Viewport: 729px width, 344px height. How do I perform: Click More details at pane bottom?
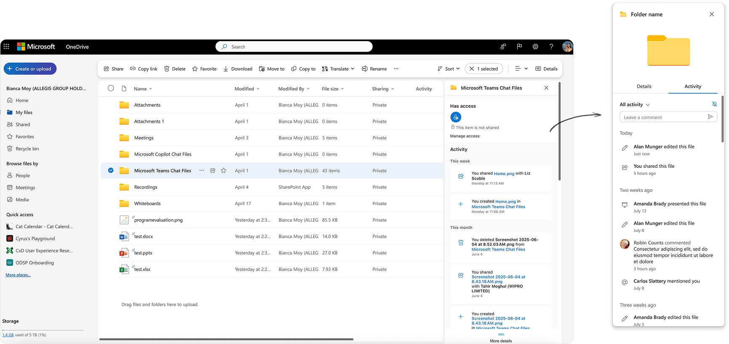point(501,341)
